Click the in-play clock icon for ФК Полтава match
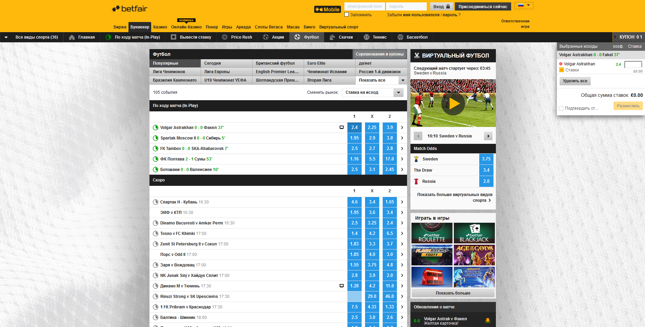The image size is (645, 327). click(x=156, y=159)
